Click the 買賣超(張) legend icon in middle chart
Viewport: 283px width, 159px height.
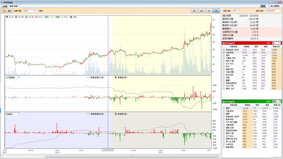tap(116, 77)
